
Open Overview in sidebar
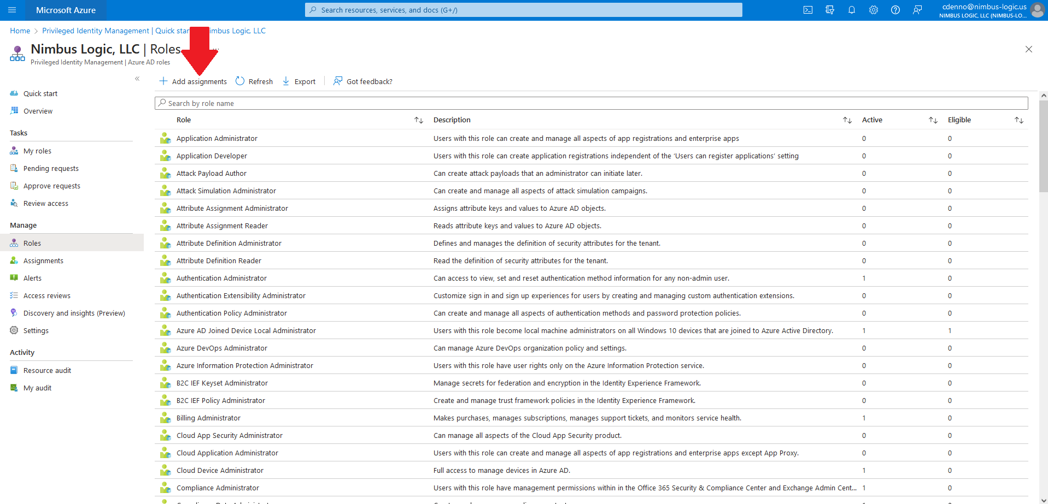pyautogui.click(x=38, y=111)
